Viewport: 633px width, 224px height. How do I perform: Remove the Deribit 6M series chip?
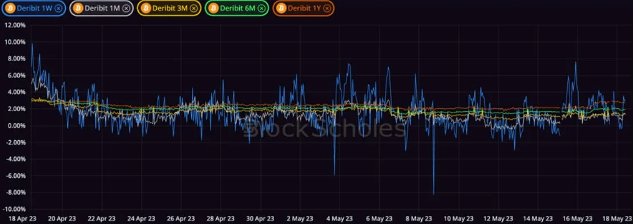(262, 8)
